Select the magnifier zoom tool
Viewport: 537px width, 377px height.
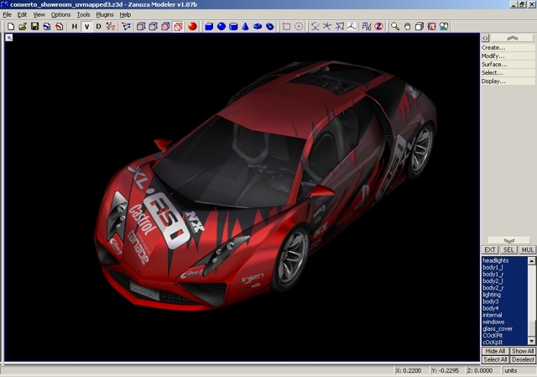[x=395, y=26]
